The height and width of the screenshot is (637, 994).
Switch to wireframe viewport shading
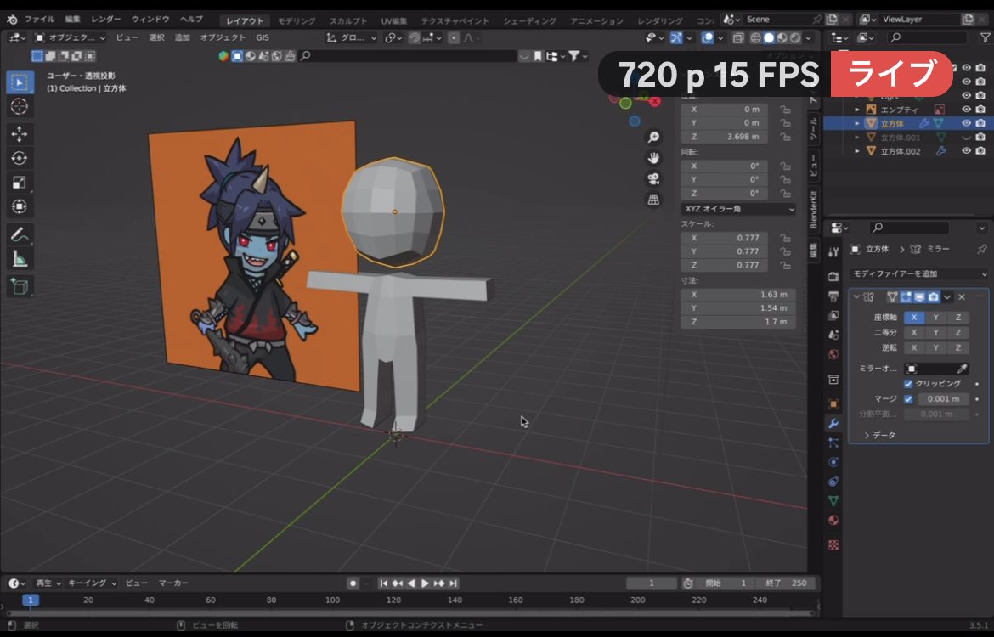pyautogui.click(x=755, y=38)
